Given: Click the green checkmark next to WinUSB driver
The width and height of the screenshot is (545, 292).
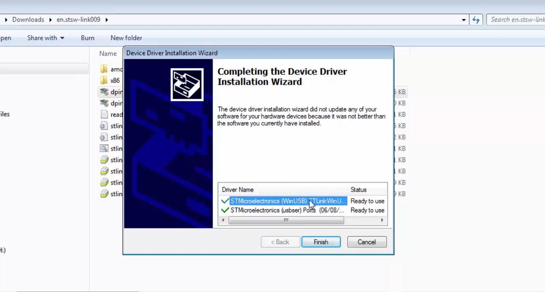Looking at the screenshot, I should [225, 201].
